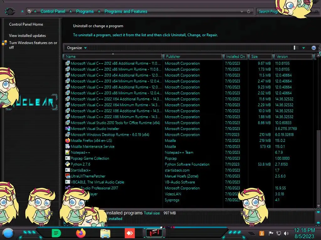
Task: Sort by the Size column header
Action: pyautogui.click(x=260, y=57)
